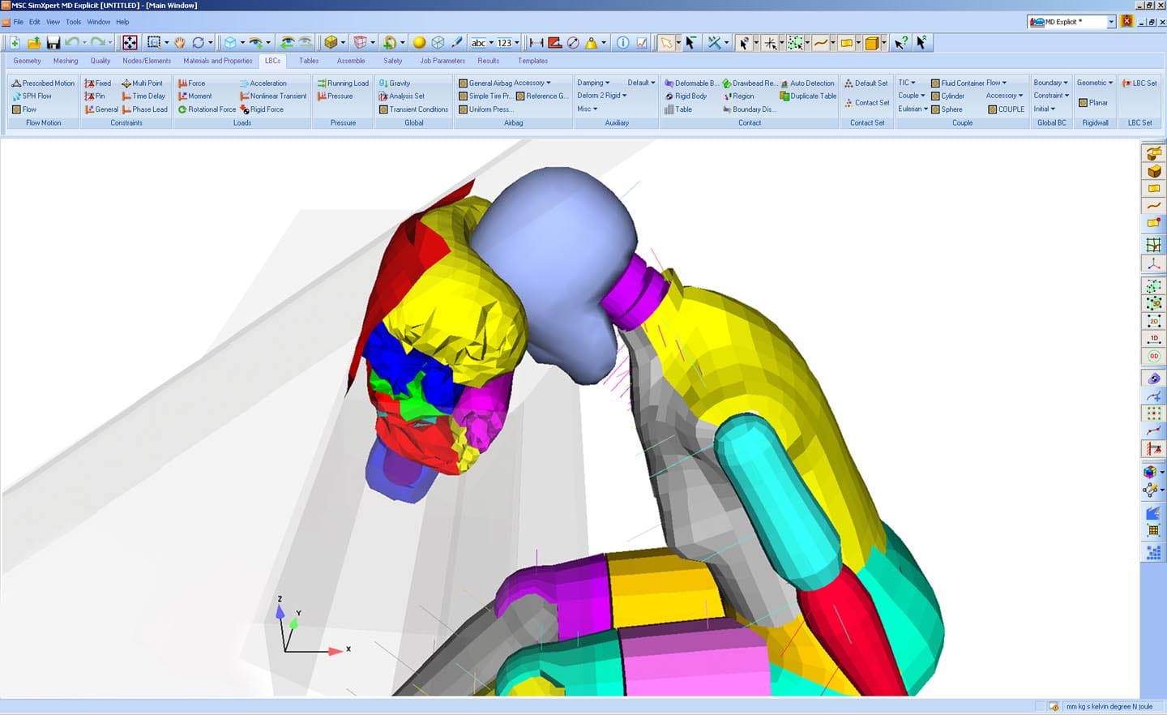Viewport: 1167px width, 715px height.
Task: Open the Tools menu
Action: pyautogui.click(x=73, y=22)
